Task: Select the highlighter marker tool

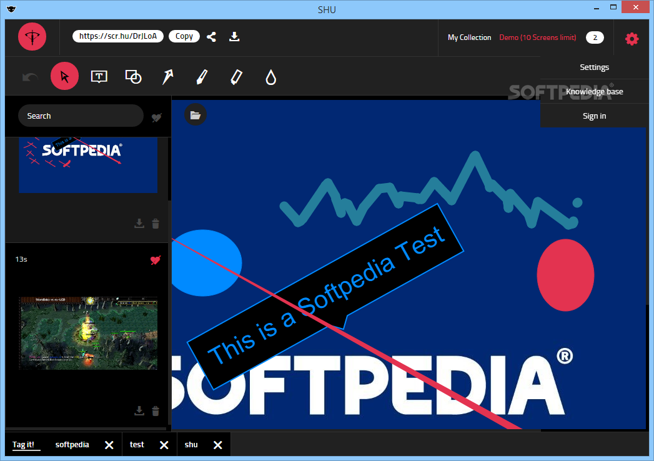Action: pos(236,77)
